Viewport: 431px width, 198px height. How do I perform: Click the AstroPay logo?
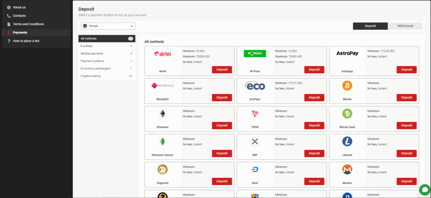click(347, 53)
